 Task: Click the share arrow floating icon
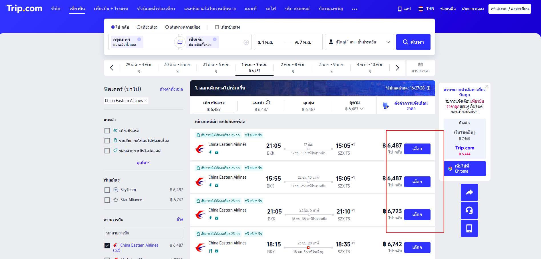469,192
